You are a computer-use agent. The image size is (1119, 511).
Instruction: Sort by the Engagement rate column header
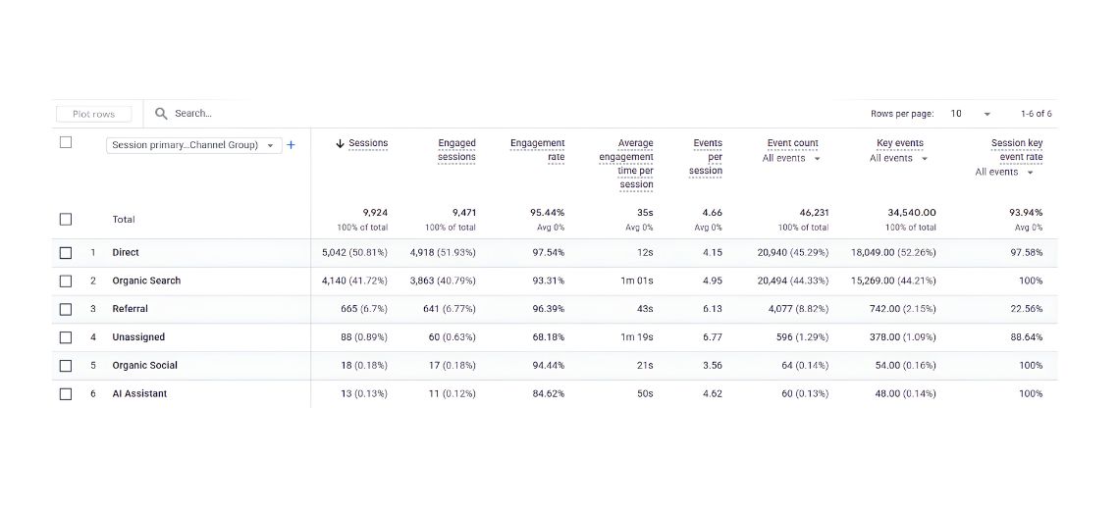[537, 150]
